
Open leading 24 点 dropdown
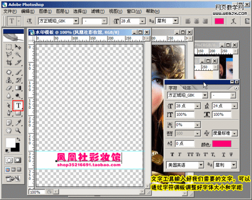[x=234, y=106]
